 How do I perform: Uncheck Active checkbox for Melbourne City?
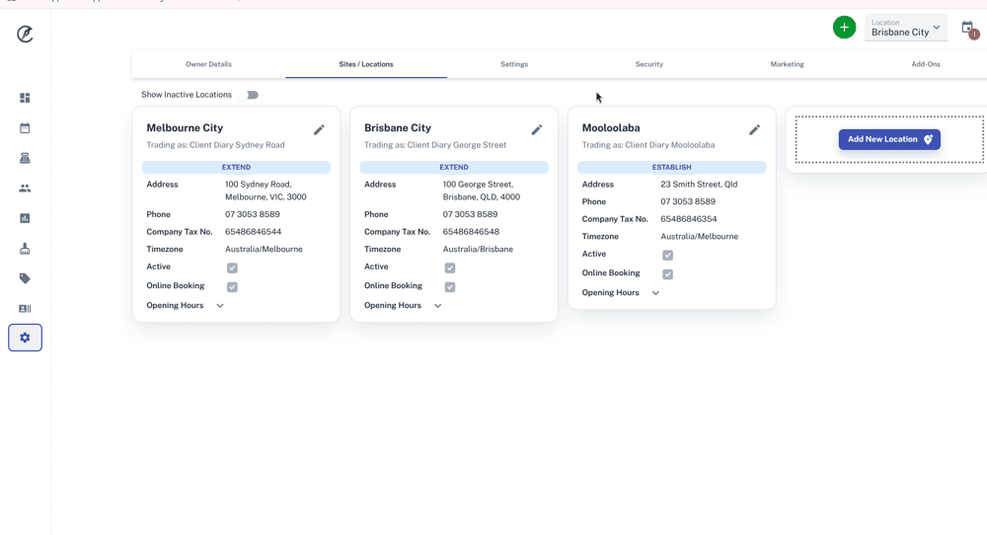pyautogui.click(x=232, y=267)
